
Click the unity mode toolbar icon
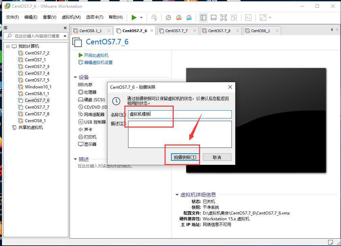point(234,18)
